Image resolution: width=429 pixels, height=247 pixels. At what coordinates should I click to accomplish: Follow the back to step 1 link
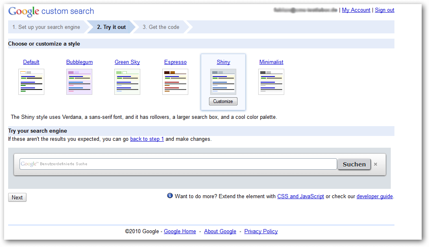(147, 139)
